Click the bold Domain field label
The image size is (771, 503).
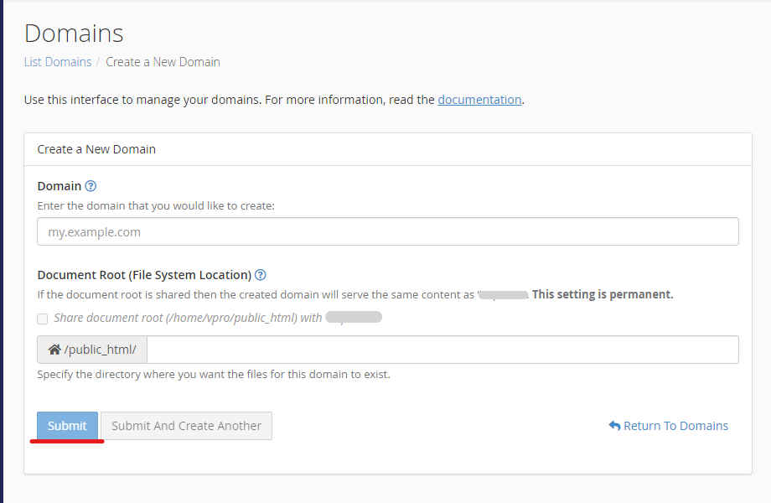click(x=60, y=186)
